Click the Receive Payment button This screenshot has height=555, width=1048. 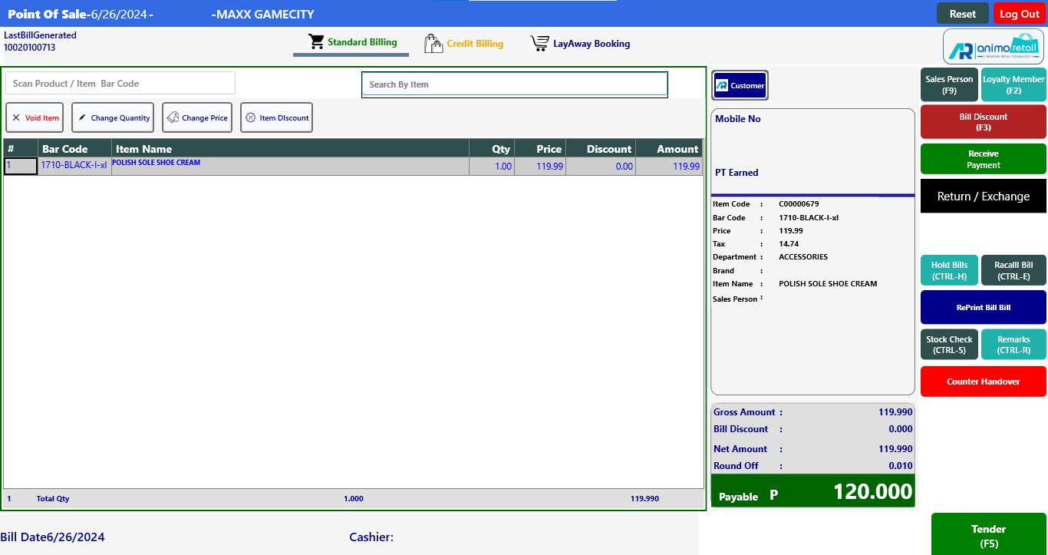[983, 159]
